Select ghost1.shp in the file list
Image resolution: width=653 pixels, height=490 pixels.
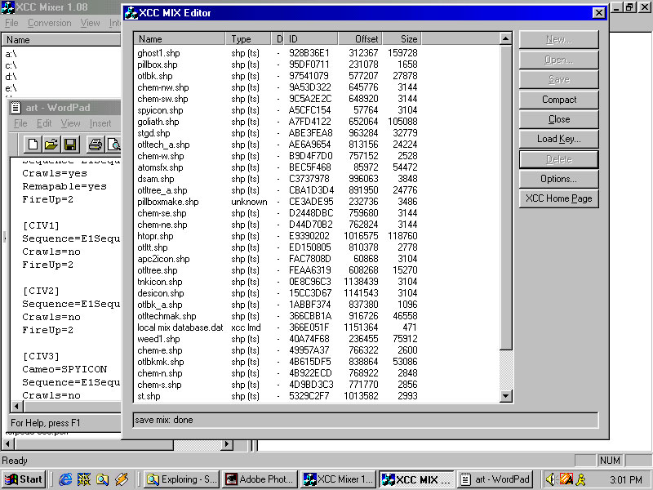[x=158, y=53]
